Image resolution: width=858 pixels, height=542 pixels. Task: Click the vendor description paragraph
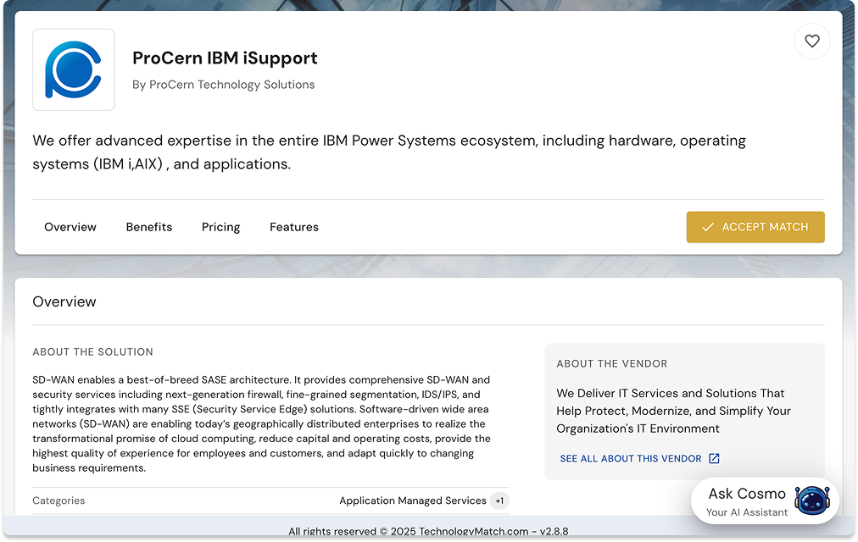673,411
